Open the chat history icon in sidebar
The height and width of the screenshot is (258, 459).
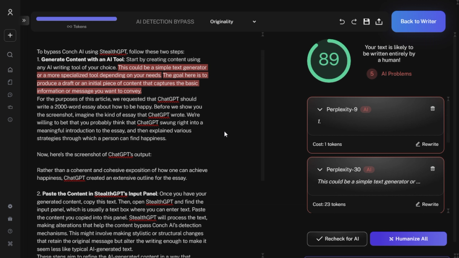[10, 95]
